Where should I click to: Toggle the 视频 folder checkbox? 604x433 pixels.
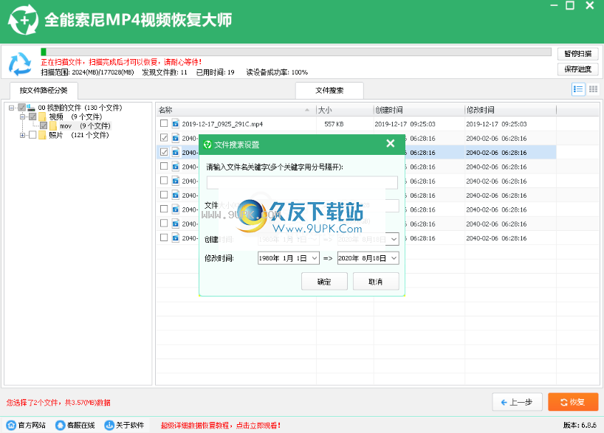click(32, 117)
